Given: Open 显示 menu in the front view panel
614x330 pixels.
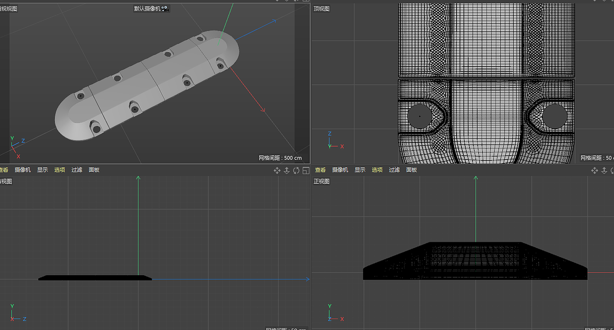Looking at the screenshot, I should (x=360, y=170).
